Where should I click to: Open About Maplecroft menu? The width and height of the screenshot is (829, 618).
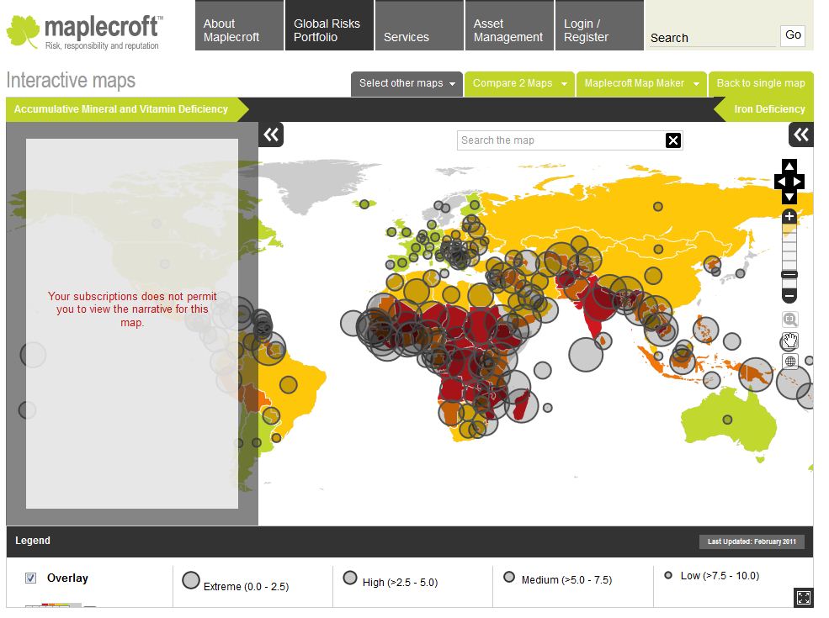[240, 25]
